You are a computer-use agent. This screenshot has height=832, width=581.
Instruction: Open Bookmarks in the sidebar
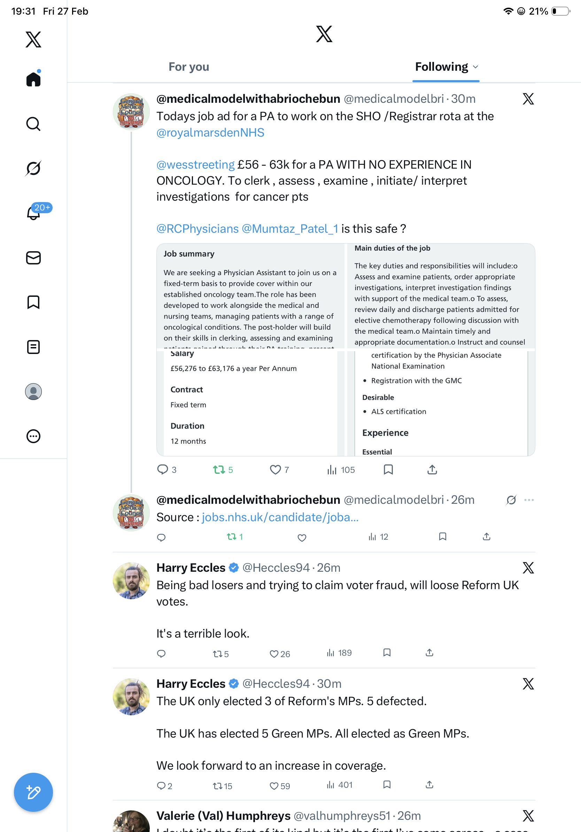(33, 302)
